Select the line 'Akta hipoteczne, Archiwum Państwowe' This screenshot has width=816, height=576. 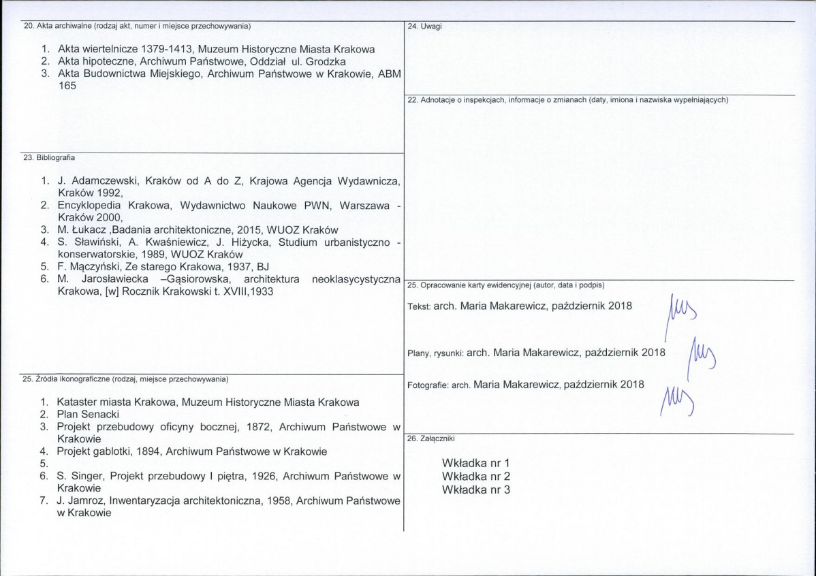point(202,61)
